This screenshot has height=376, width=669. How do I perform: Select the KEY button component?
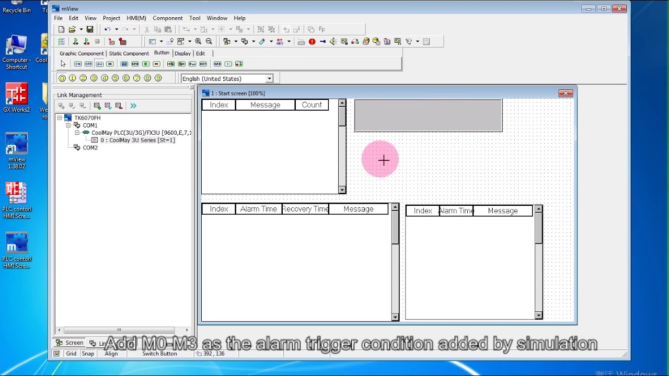click(203, 64)
